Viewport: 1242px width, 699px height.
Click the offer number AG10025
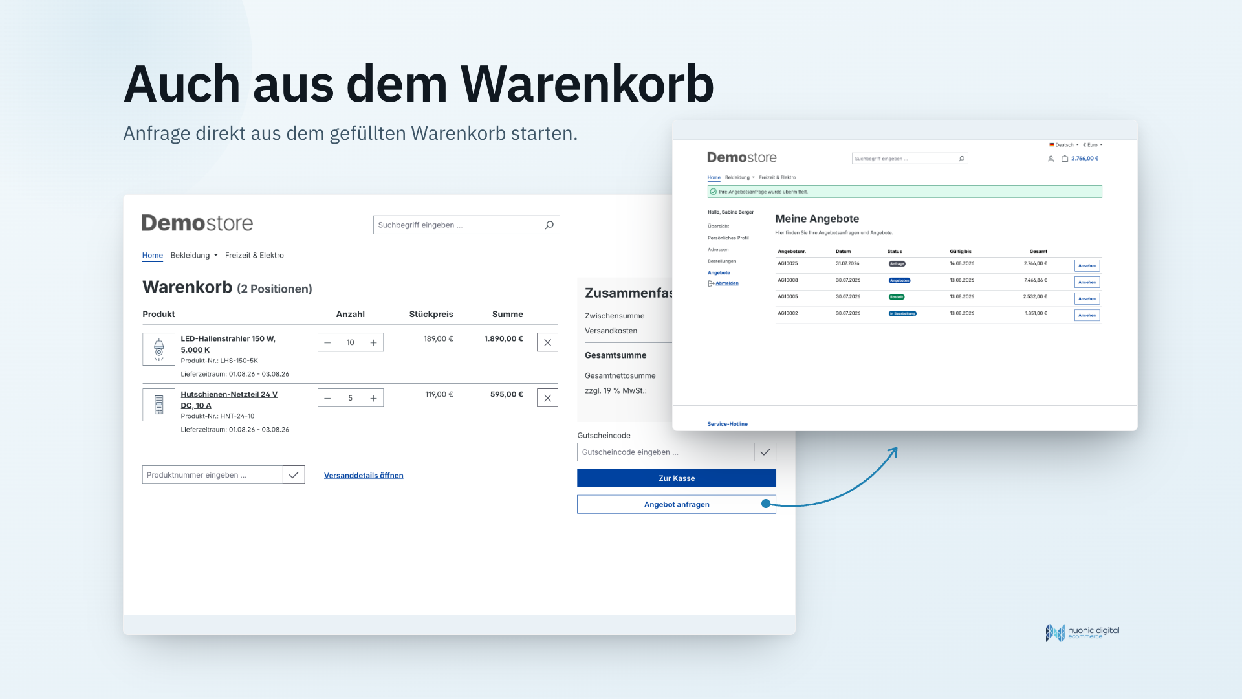coord(788,264)
